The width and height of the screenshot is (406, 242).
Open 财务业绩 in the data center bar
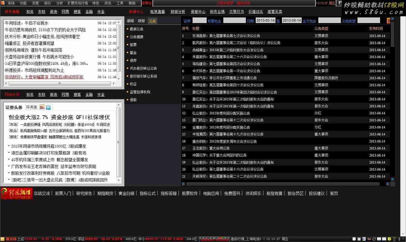217,12
